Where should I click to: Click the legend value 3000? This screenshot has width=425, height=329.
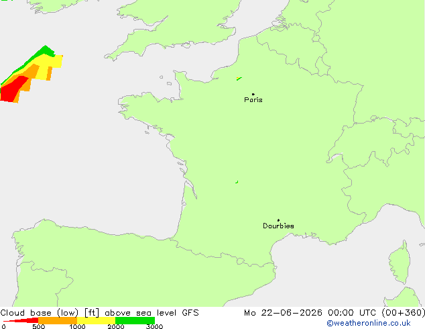(x=154, y=326)
